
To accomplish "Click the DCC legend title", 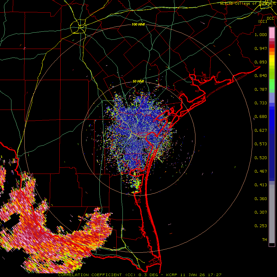I will coord(271,18).
